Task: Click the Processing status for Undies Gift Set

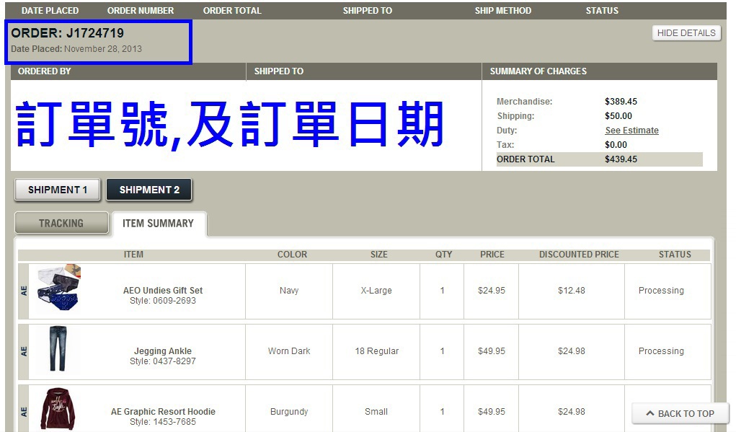Action: 661,291
